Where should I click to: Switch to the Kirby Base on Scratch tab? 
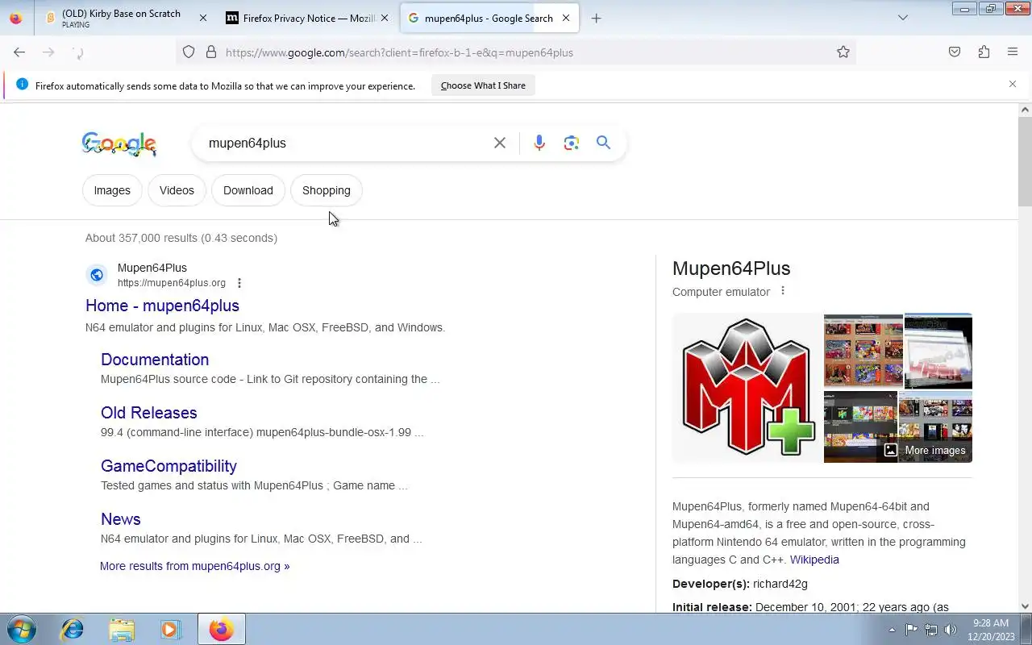(x=127, y=18)
